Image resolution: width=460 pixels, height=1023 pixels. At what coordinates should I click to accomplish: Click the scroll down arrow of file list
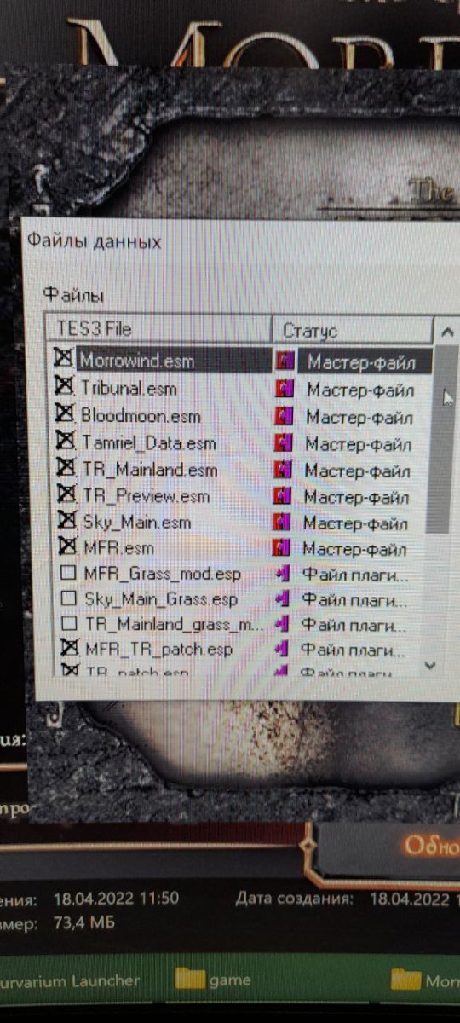430,663
